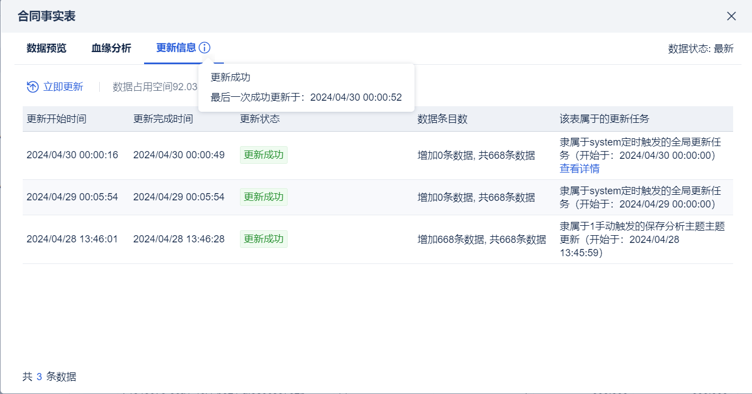Select the 更新信息 tab label
This screenshot has height=394, width=752.
[x=176, y=48]
